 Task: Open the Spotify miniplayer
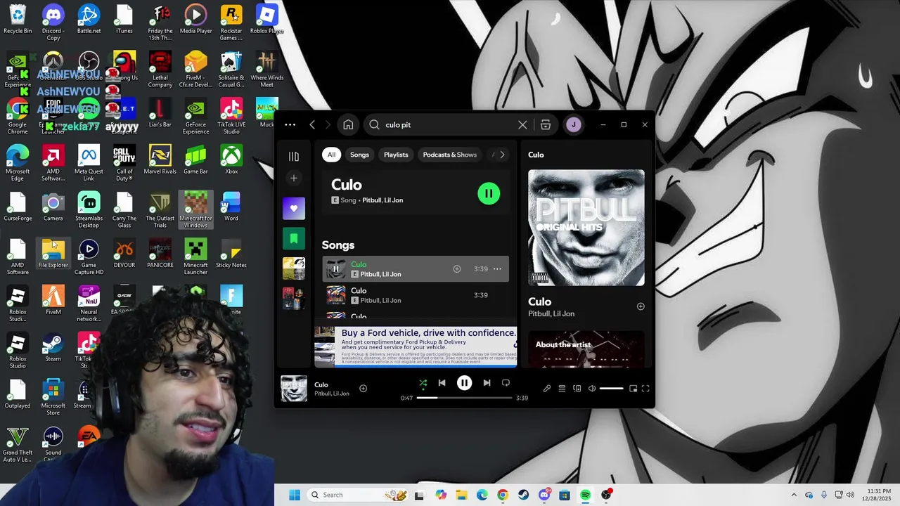coord(633,389)
